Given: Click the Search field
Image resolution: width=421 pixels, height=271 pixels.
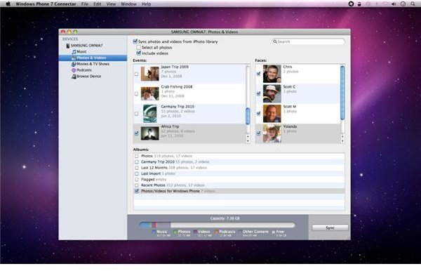Looking at the screenshot, I should click(x=309, y=41).
